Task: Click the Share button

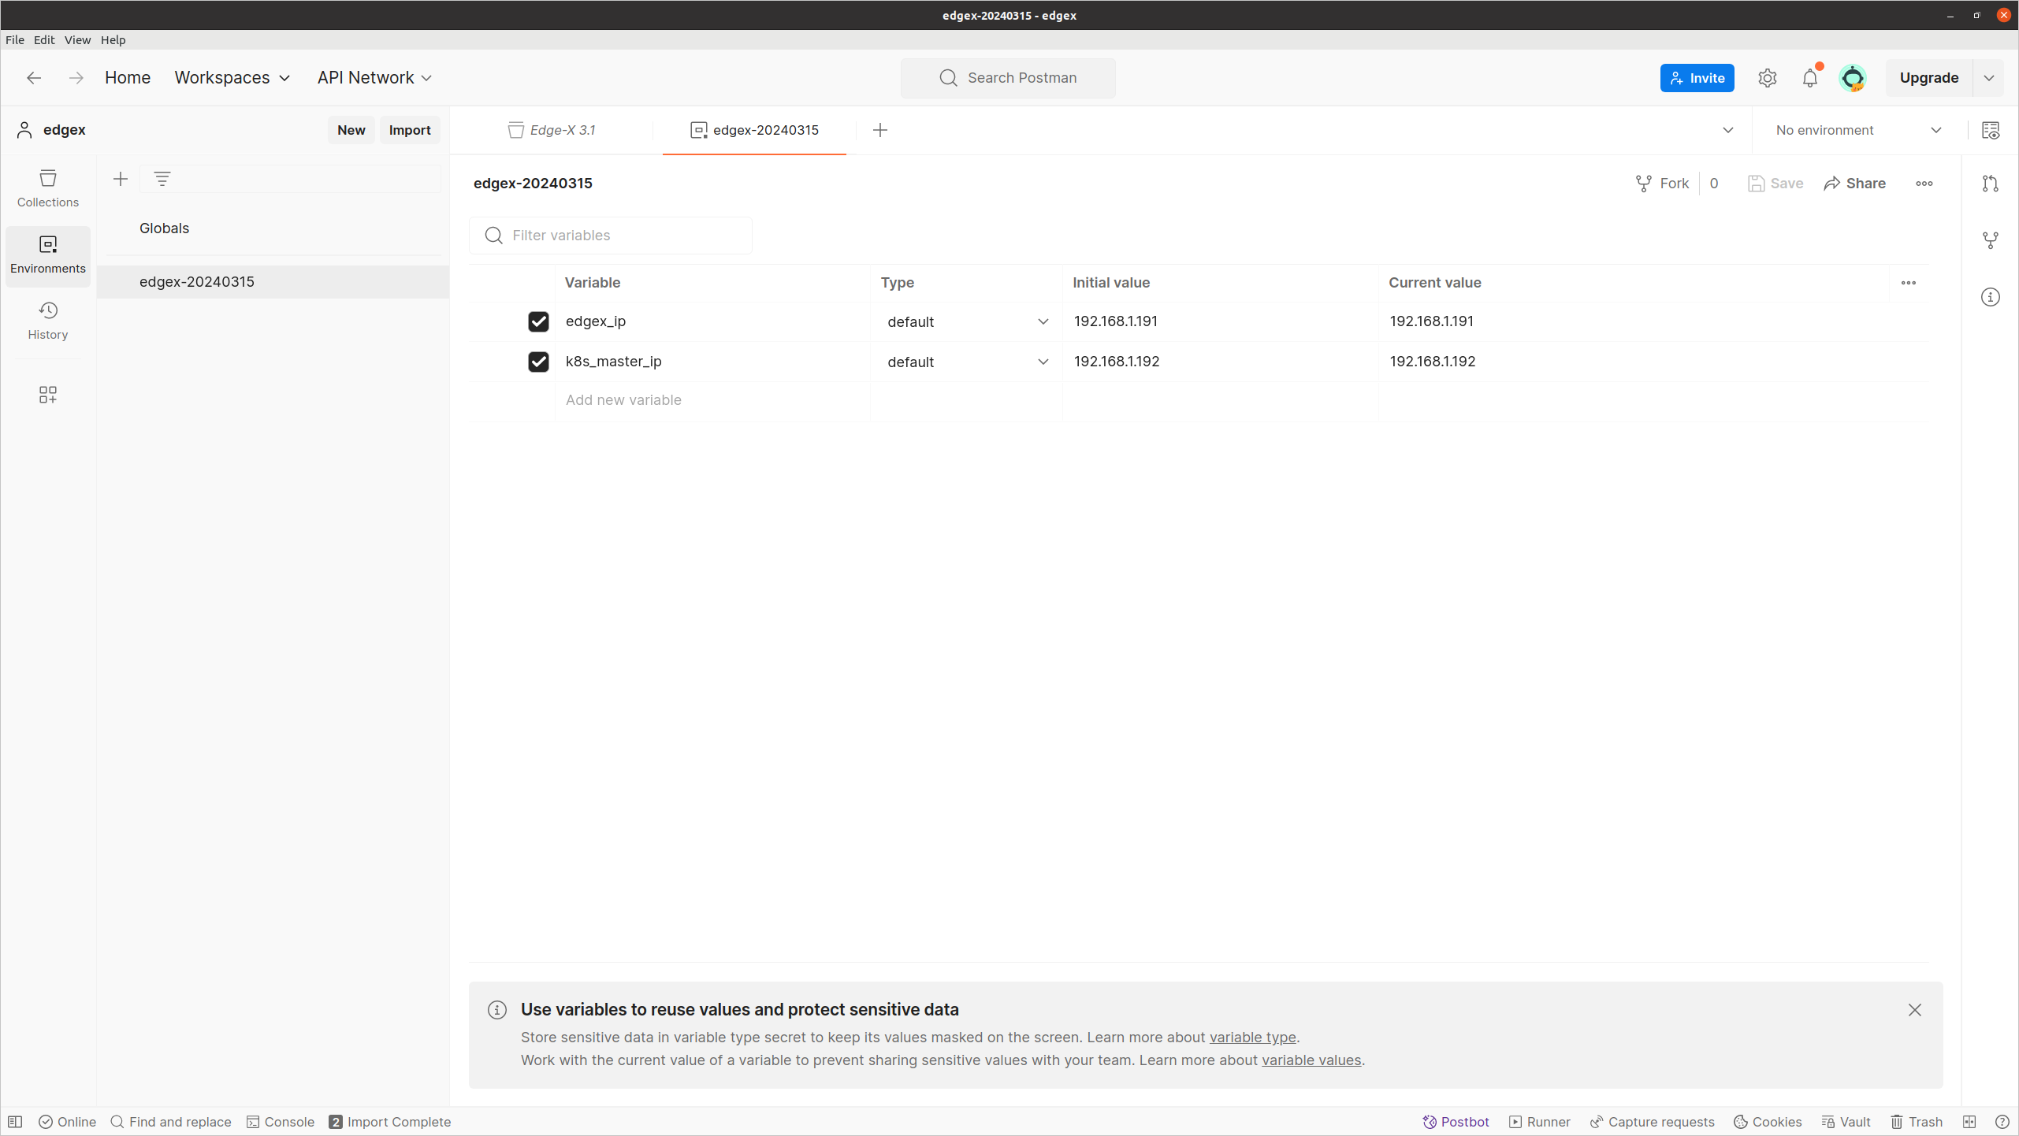Action: click(x=1854, y=184)
